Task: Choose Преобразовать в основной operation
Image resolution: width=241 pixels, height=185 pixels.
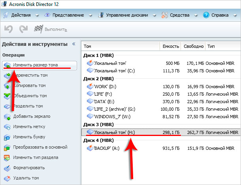Action: (x=40, y=147)
